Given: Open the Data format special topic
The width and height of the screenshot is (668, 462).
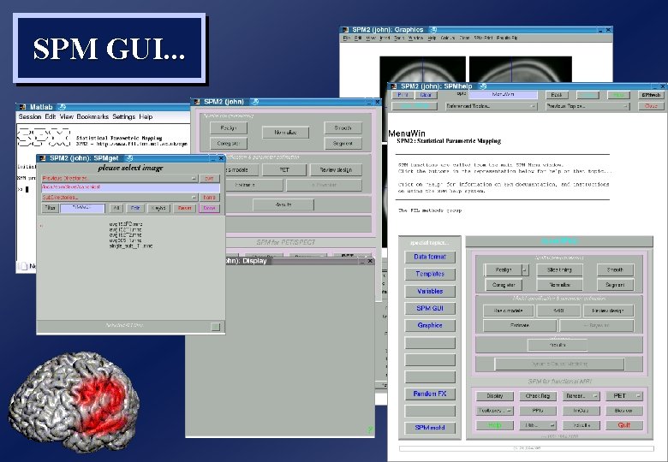Looking at the screenshot, I should pos(430,257).
